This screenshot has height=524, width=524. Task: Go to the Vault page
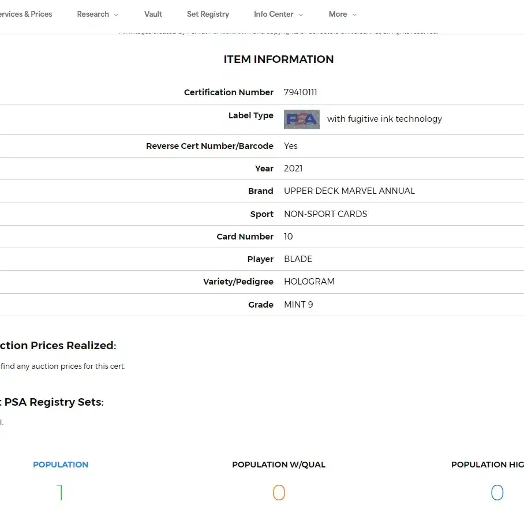[153, 14]
